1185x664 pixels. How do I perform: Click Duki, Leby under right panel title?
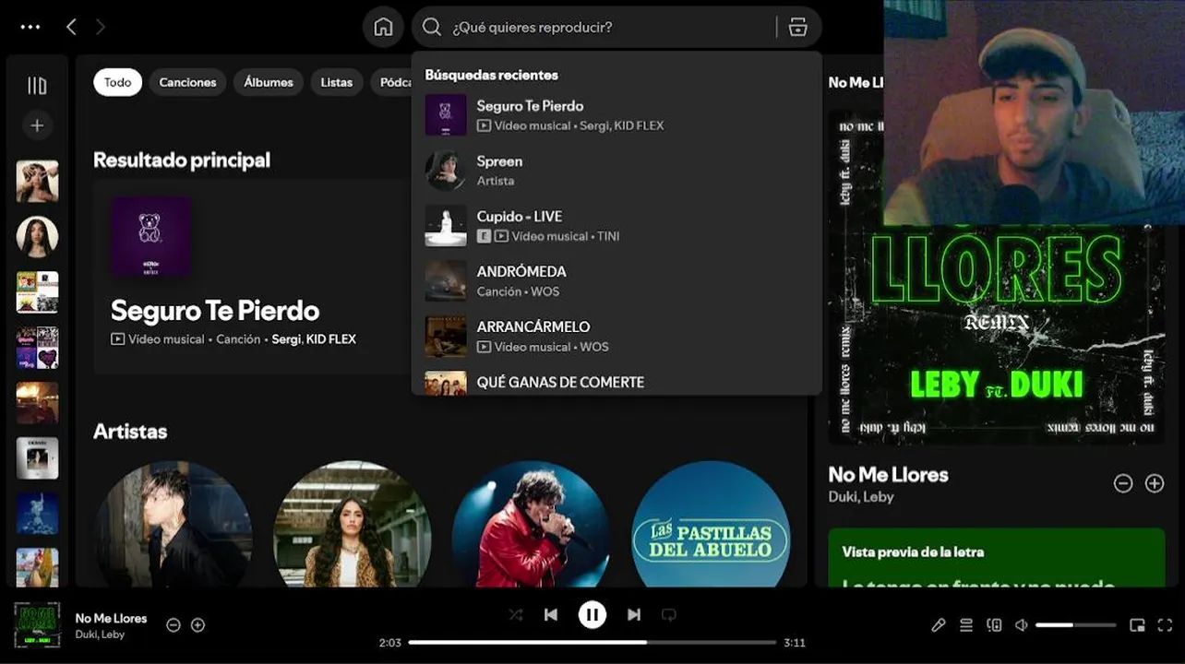[x=860, y=497]
